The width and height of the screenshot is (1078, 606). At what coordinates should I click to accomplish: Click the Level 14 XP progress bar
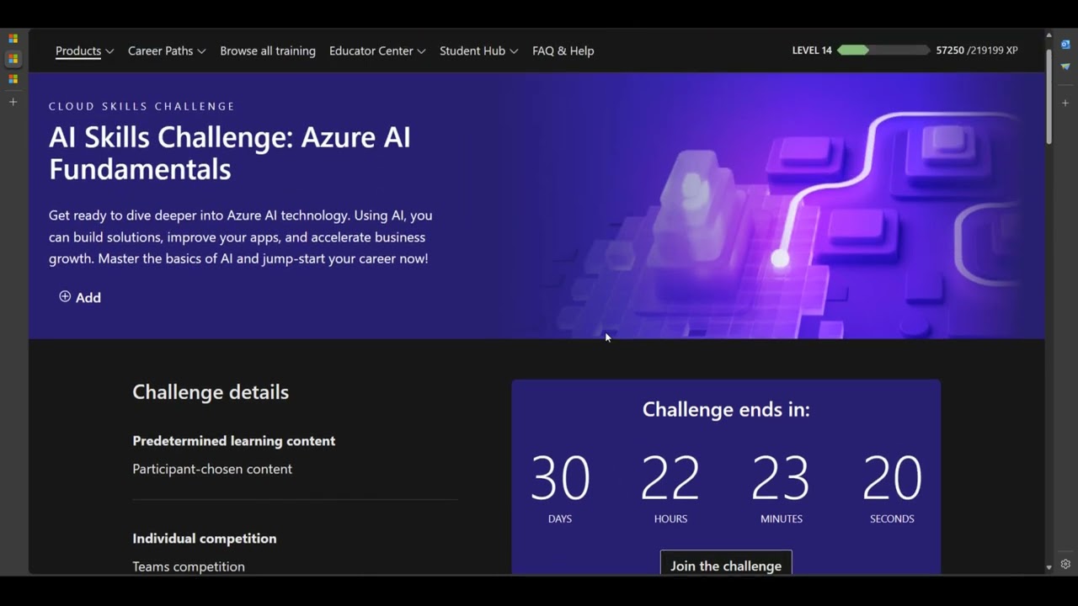pos(883,50)
